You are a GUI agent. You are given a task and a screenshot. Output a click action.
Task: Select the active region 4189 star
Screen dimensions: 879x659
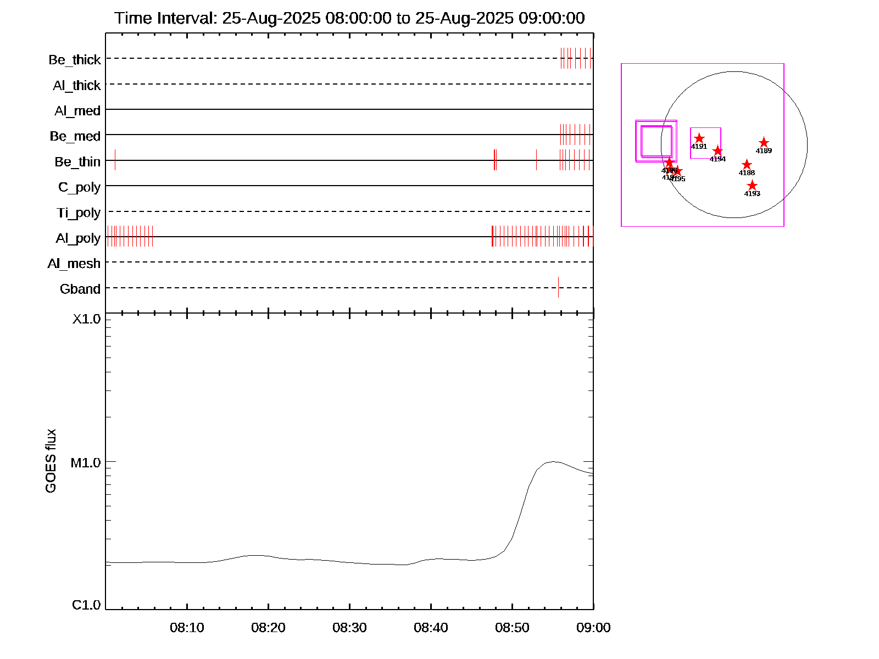(764, 143)
